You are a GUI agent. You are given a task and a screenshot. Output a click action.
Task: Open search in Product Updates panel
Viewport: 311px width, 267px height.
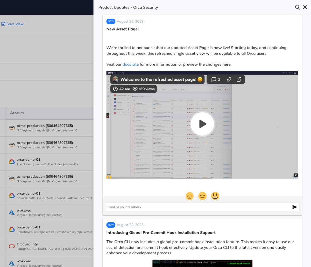[x=297, y=7]
